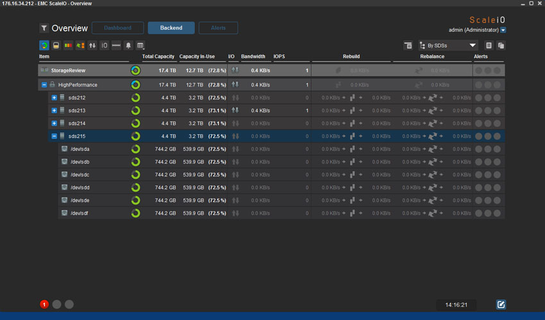This screenshot has height=320, width=545.
Task: Click the Rebalance column header
Action: pos(432,56)
